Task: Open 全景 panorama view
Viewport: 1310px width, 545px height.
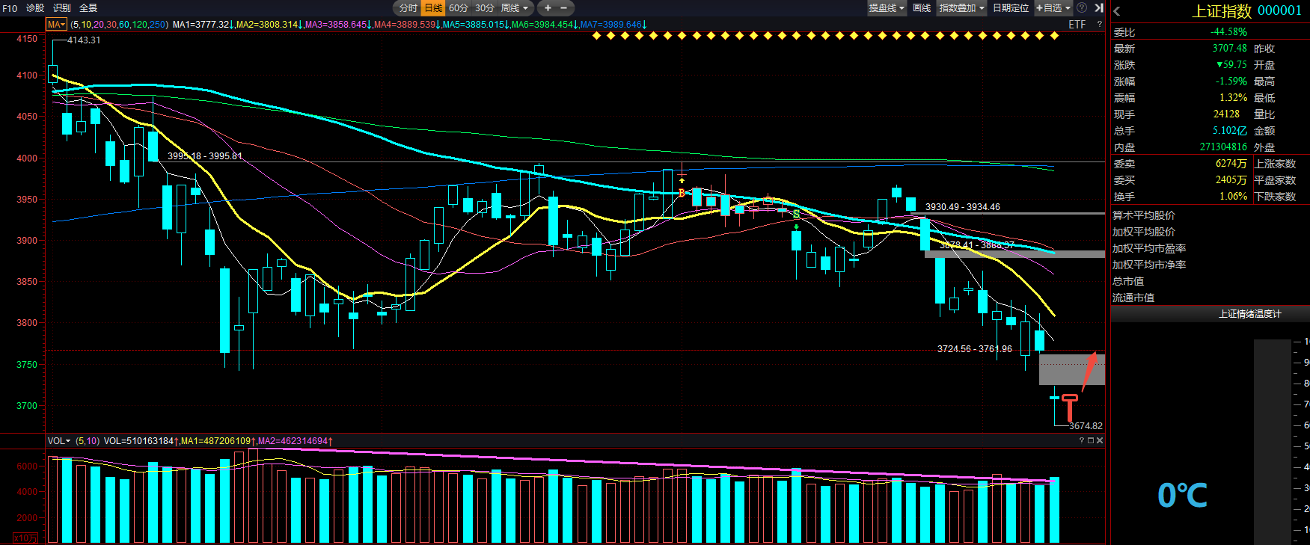Action: [88, 7]
